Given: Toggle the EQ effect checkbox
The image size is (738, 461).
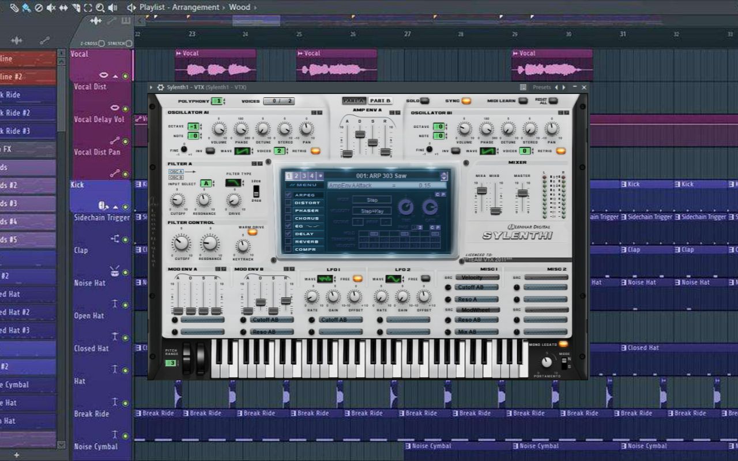Looking at the screenshot, I should click(x=288, y=226).
